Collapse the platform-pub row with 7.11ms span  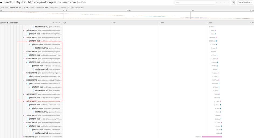[29, 66]
